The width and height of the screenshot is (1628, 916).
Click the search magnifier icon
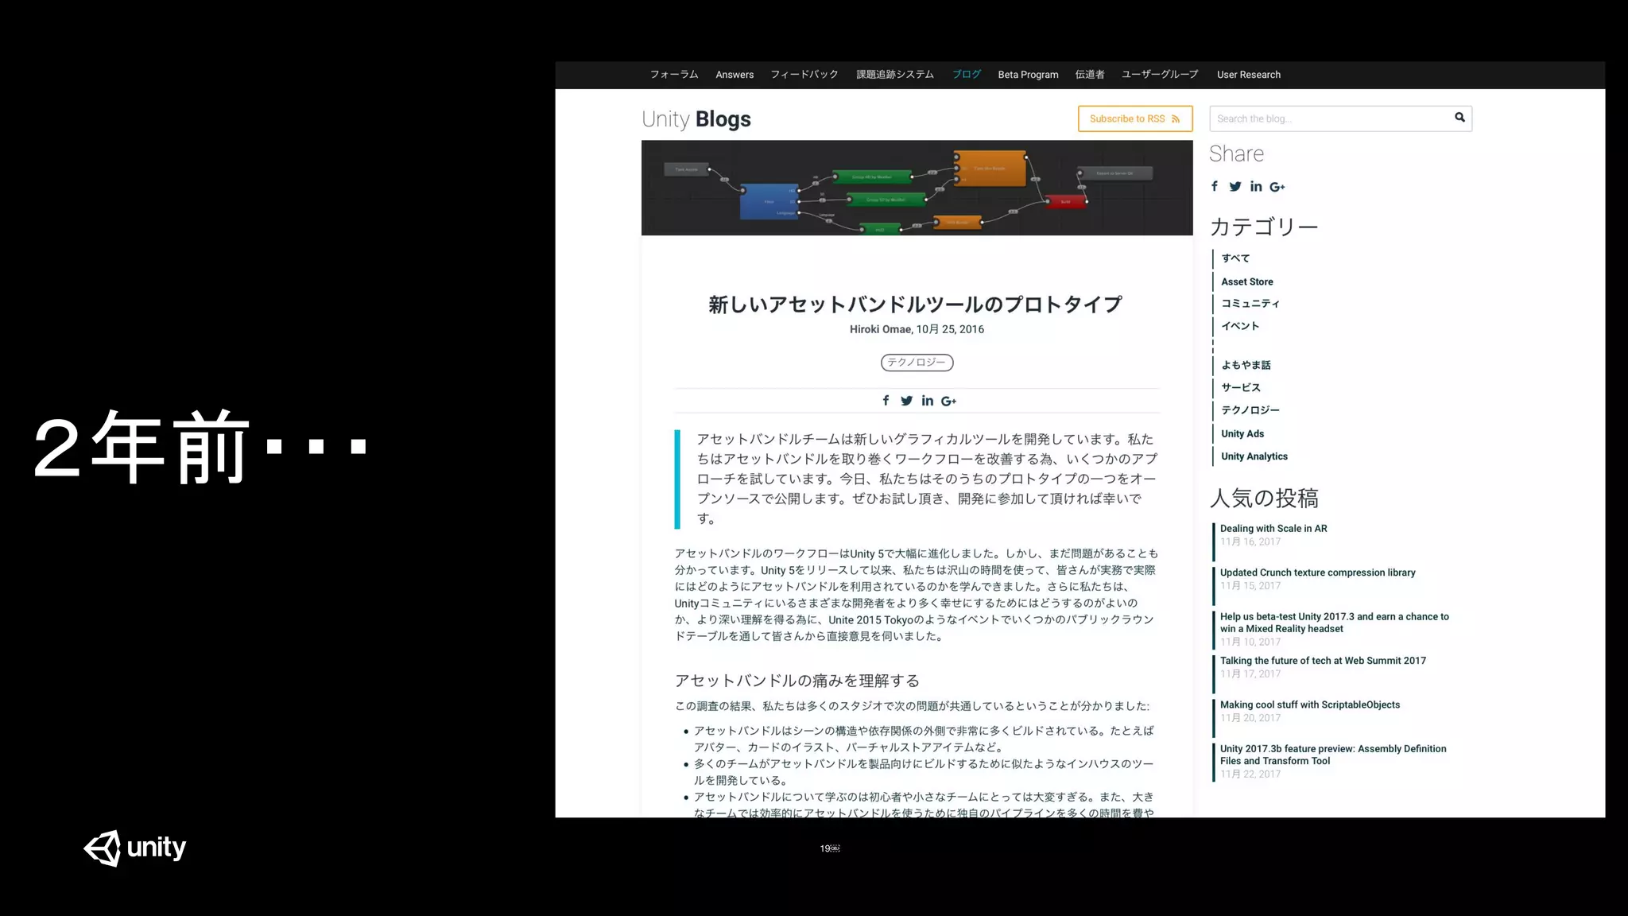1459,118
